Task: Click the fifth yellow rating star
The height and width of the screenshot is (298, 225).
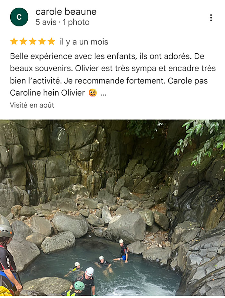Action: (x=51, y=42)
